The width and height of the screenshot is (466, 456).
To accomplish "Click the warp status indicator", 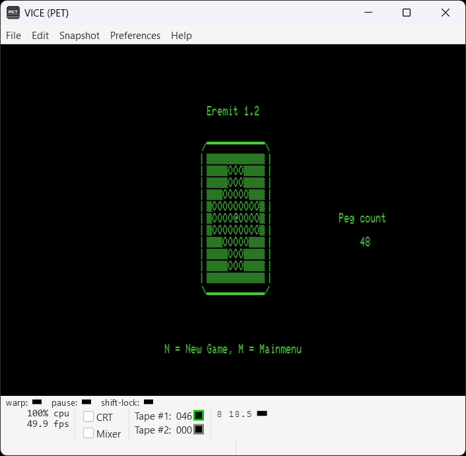I will 37,402.
